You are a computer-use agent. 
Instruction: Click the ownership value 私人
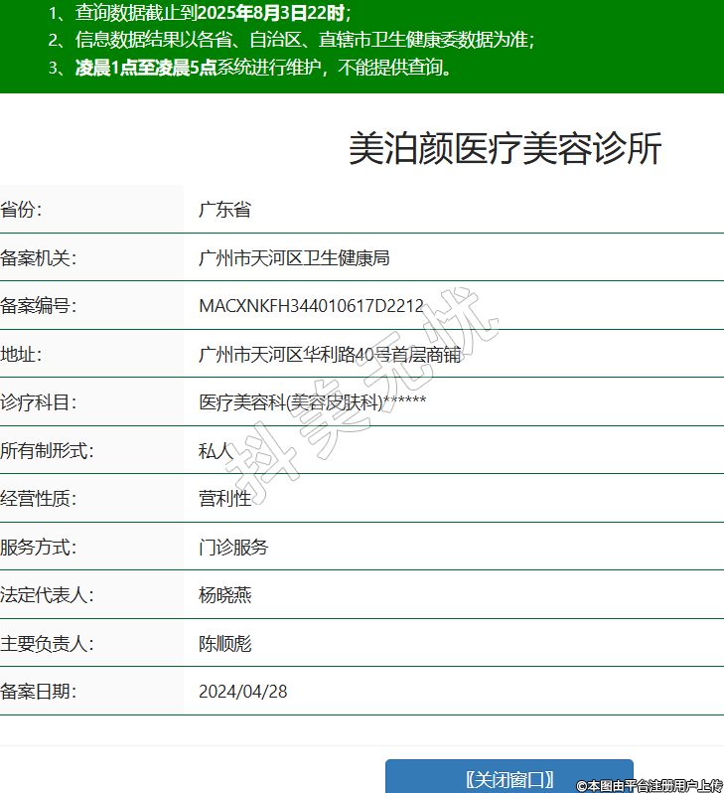click(x=216, y=451)
